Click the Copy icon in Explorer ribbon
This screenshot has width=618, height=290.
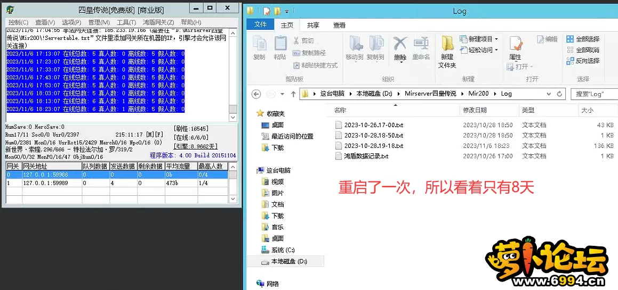coord(259,43)
